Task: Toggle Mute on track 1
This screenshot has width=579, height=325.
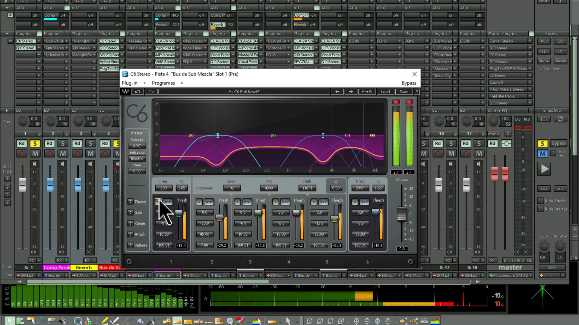Action: pos(35,154)
